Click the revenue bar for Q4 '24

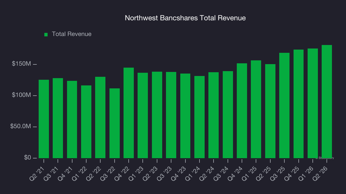242,111
